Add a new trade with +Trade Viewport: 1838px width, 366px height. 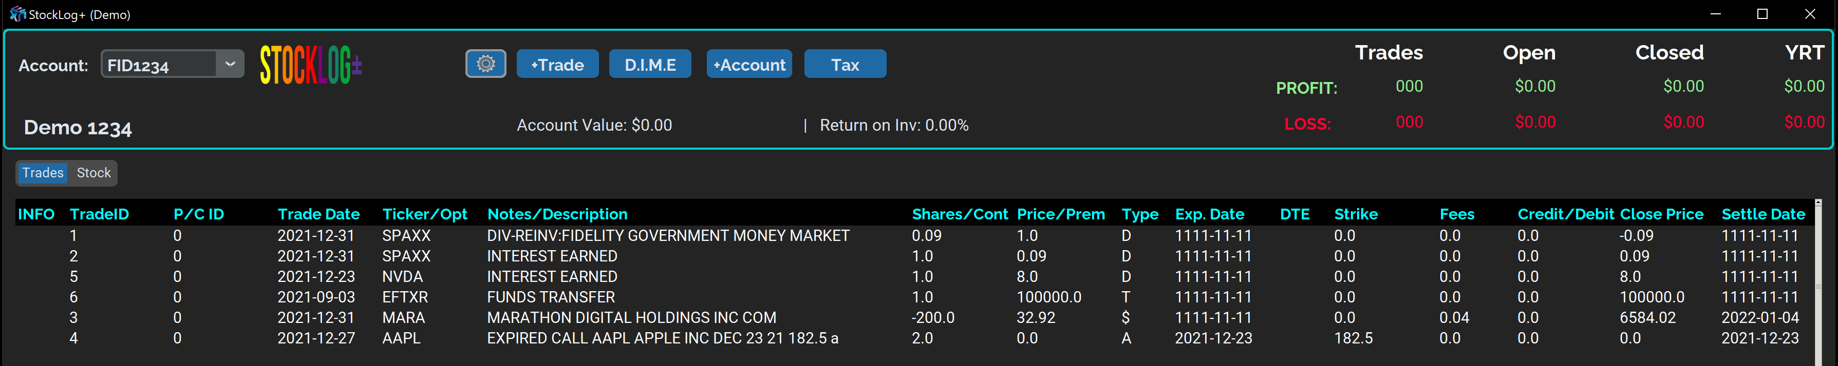coord(557,64)
